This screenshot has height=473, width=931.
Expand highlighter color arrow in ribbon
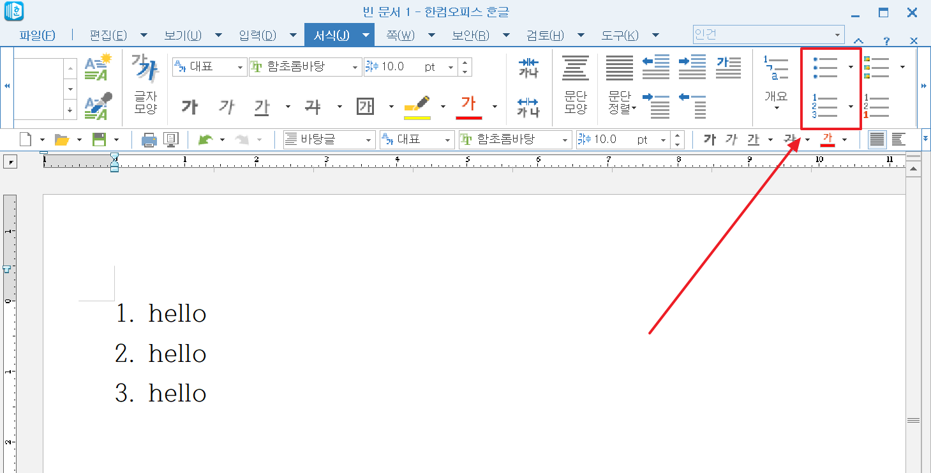[443, 107]
